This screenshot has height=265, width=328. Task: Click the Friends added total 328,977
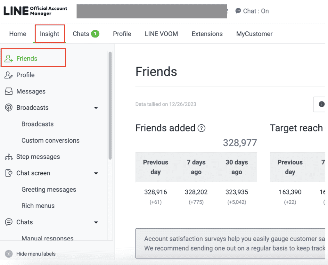[x=240, y=143]
